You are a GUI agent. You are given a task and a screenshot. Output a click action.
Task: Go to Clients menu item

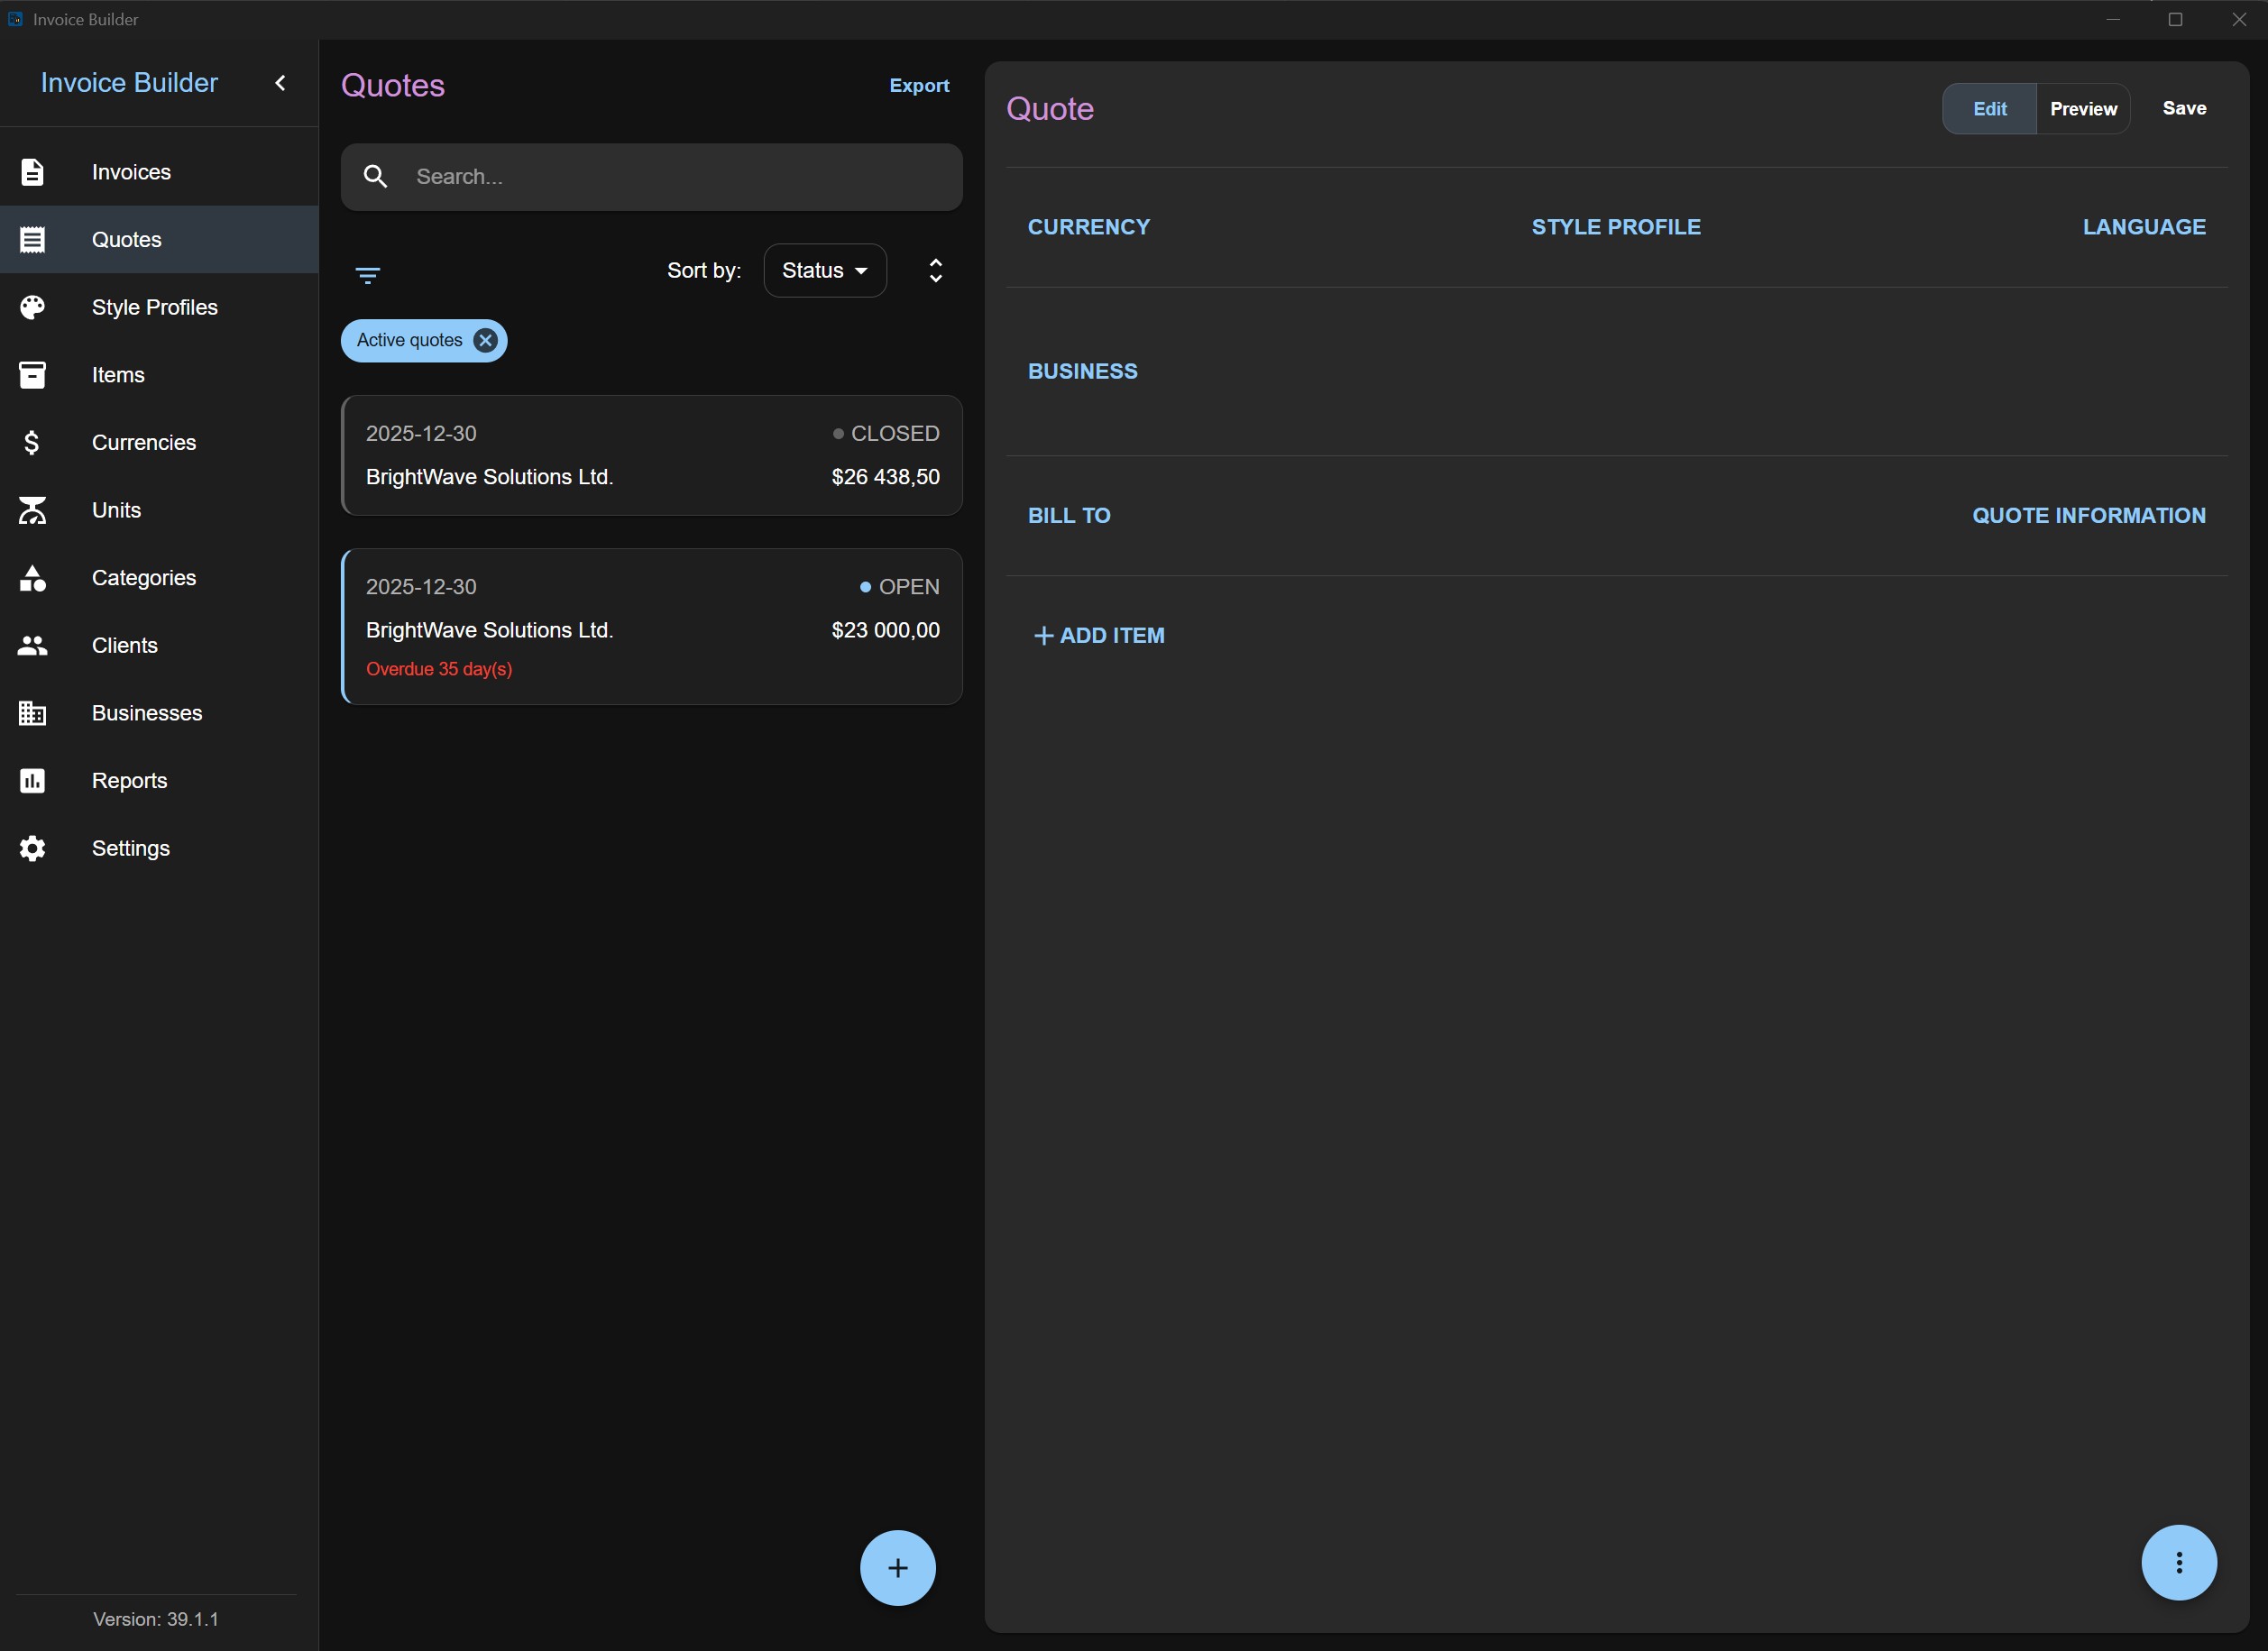[160, 645]
